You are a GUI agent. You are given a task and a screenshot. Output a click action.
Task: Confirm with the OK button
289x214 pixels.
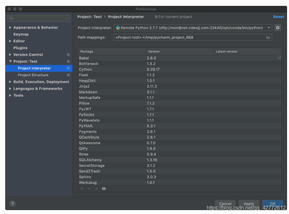coord(272,204)
